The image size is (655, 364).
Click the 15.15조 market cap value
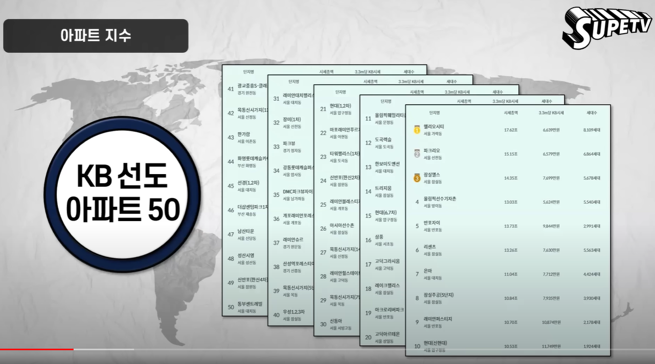[511, 154]
